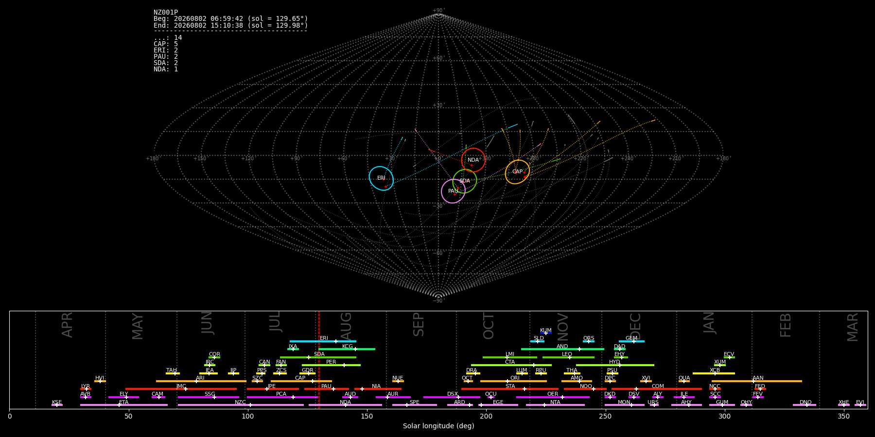875x437 pixels.
Task: Click the EVI shower label in timeline
Action: (860, 403)
